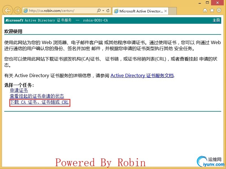The width and height of the screenshot is (226, 169).
Task: Open the address bar dropdown arrow
Action: tap(103, 11)
